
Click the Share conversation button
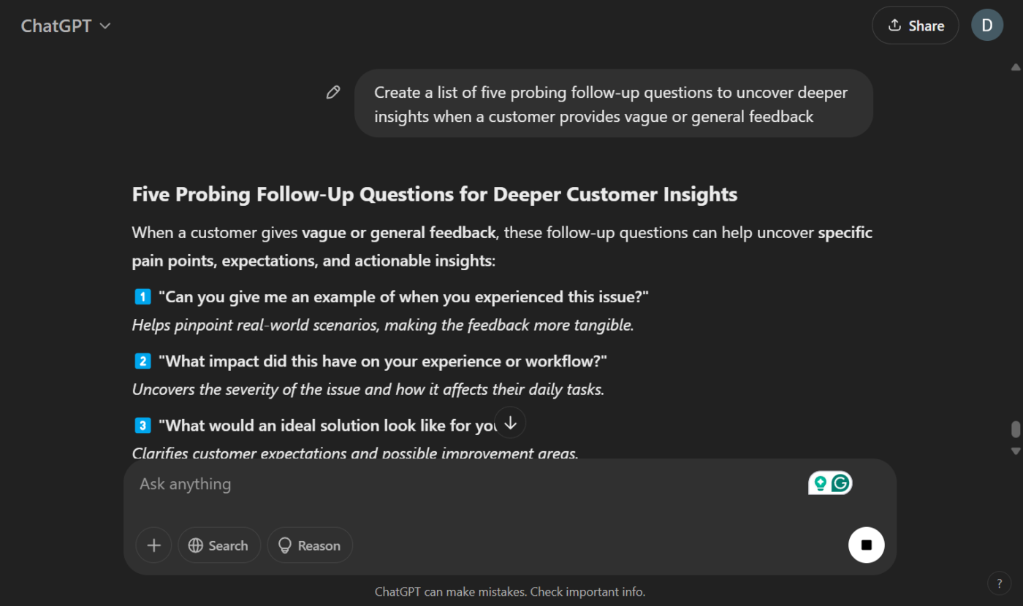[x=915, y=26]
